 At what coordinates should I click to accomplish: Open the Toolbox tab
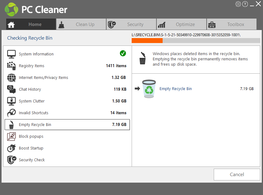[232, 24]
